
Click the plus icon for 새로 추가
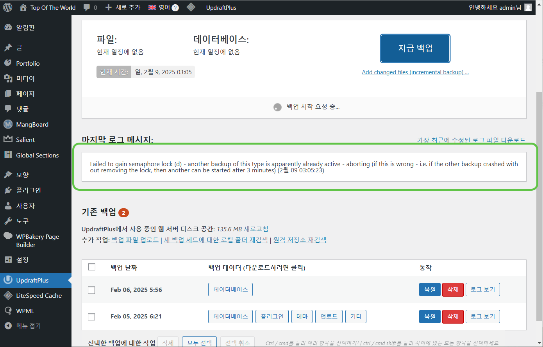(x=109, y=7)
